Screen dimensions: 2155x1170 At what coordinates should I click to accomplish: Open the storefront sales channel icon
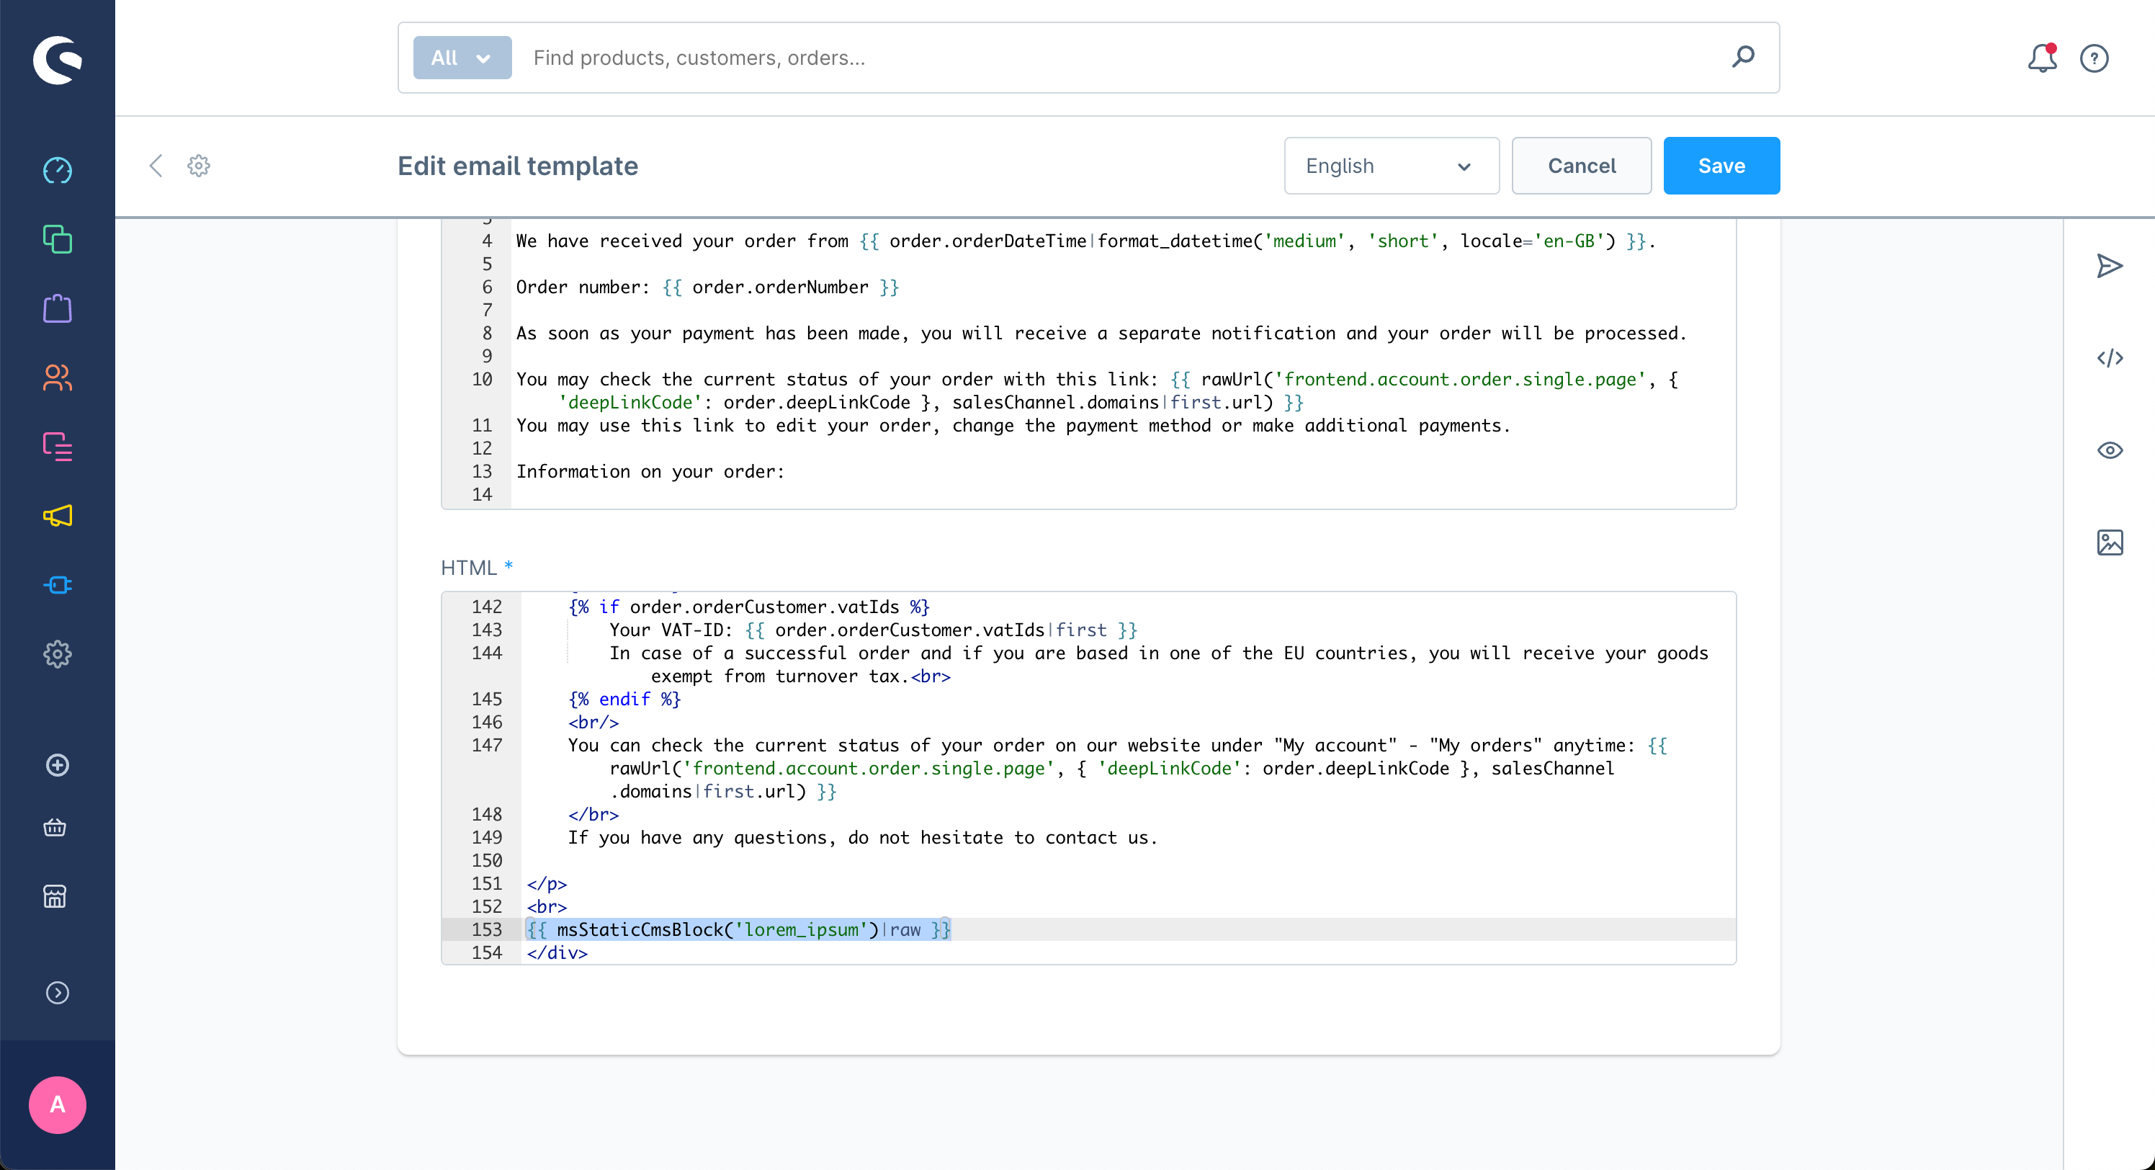(55, 896)
